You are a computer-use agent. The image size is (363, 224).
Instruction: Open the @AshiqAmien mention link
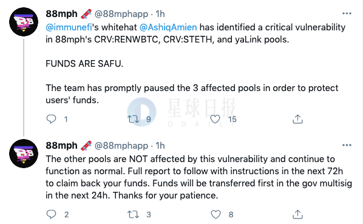coord(168,27)
